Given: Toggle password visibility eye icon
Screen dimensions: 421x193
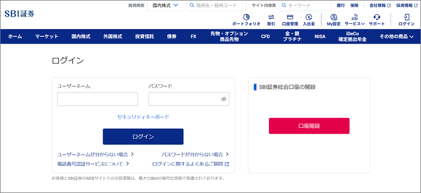Looking at the screenshot, I should click(224, 99).
